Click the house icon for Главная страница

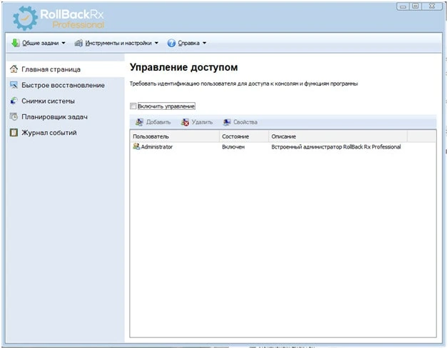tap(14, 69)
